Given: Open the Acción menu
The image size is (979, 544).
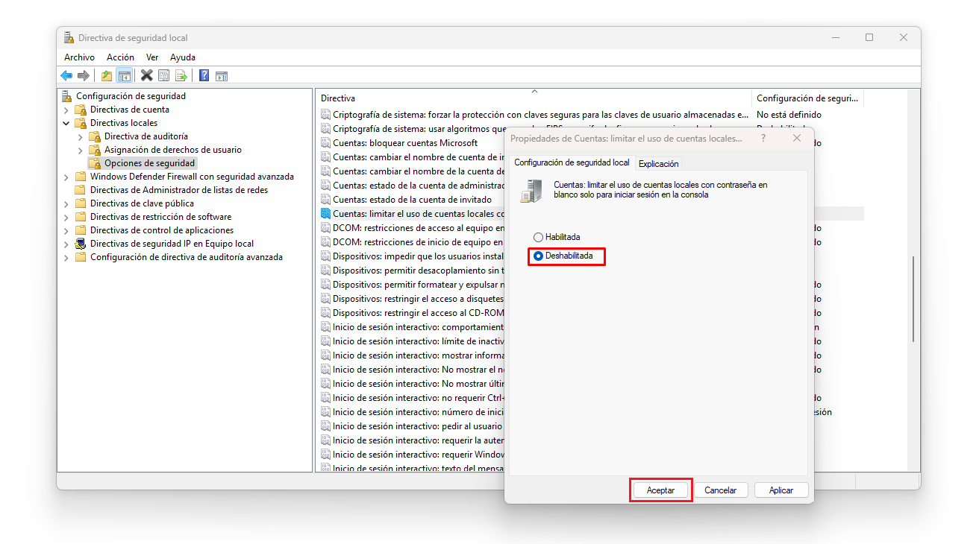Looking at the screenshot, I should point(120,57).
